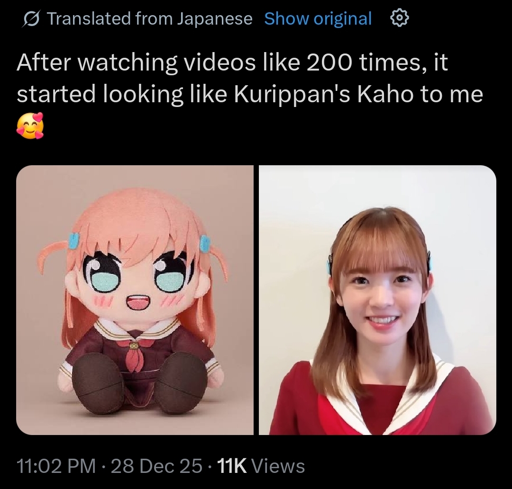The width and height of the screenshot is (512, 489).
Task: Click the "28 Dec 25" date
Action: point(157,465)
